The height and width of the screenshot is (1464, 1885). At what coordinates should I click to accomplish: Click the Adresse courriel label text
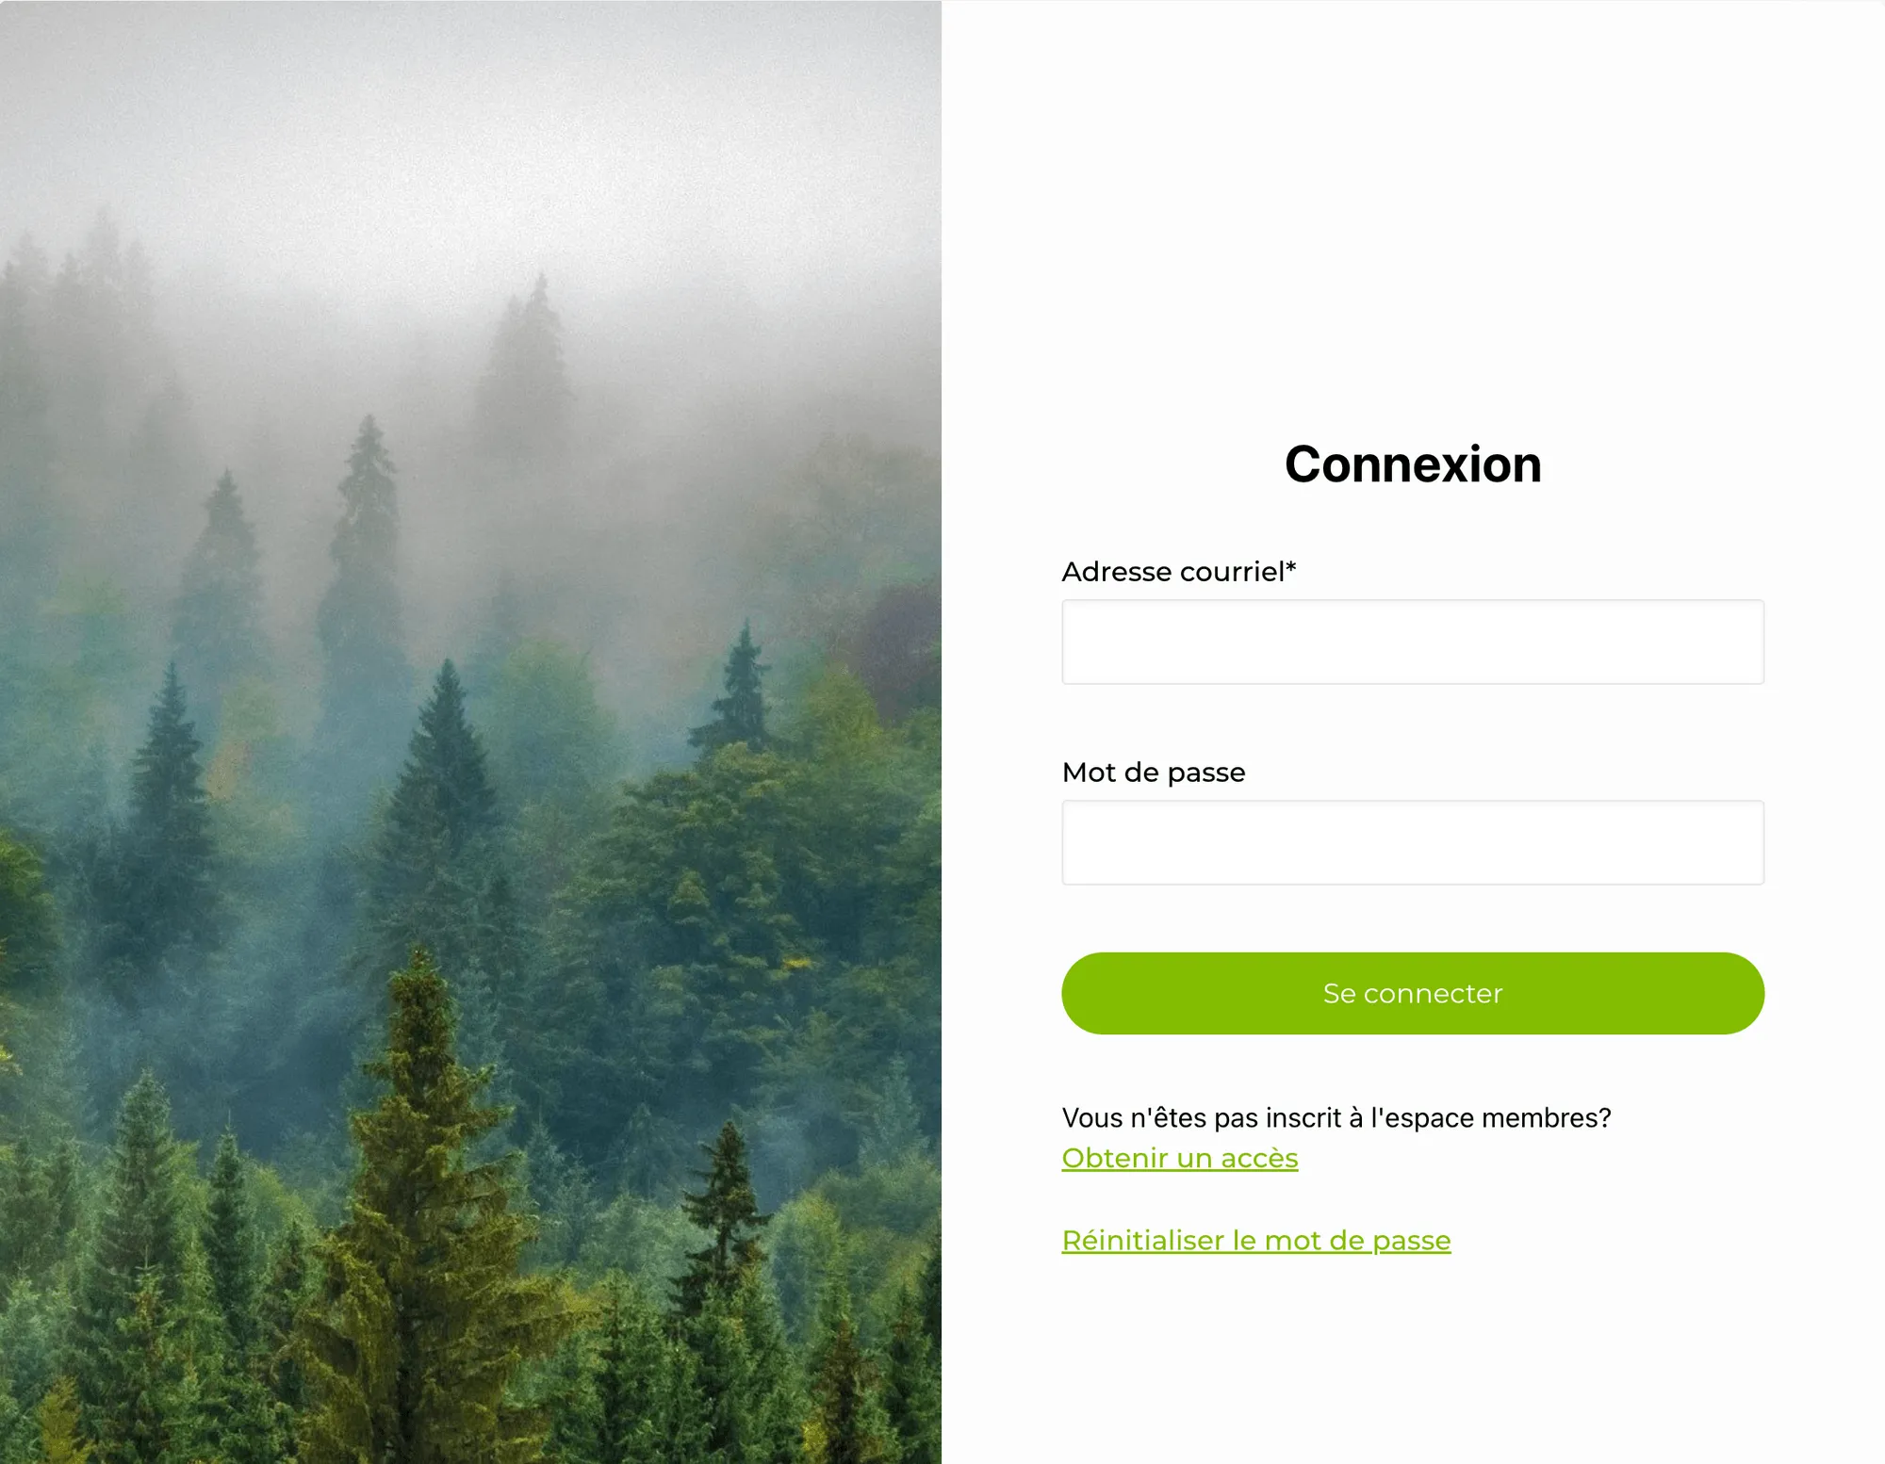1172,571
